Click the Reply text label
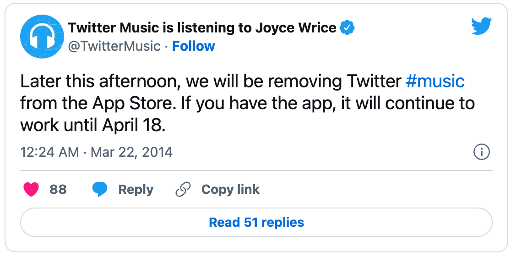 [136, 190]
